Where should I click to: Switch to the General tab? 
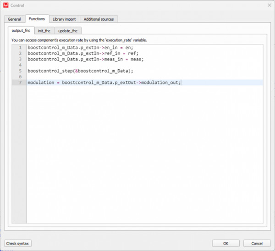click(14, 19)
